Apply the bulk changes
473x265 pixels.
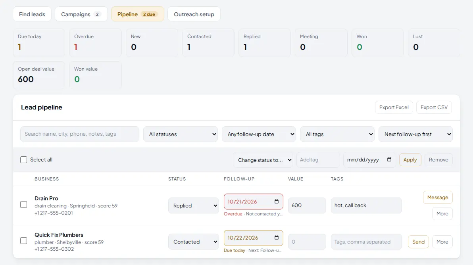click(410, 160)
